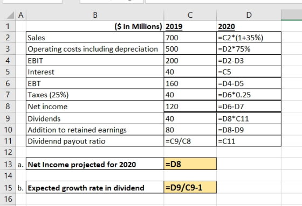Viewport: 302px width, 206px height.
Task: Select the Taxes (25%) label cell
Action: 95,95
